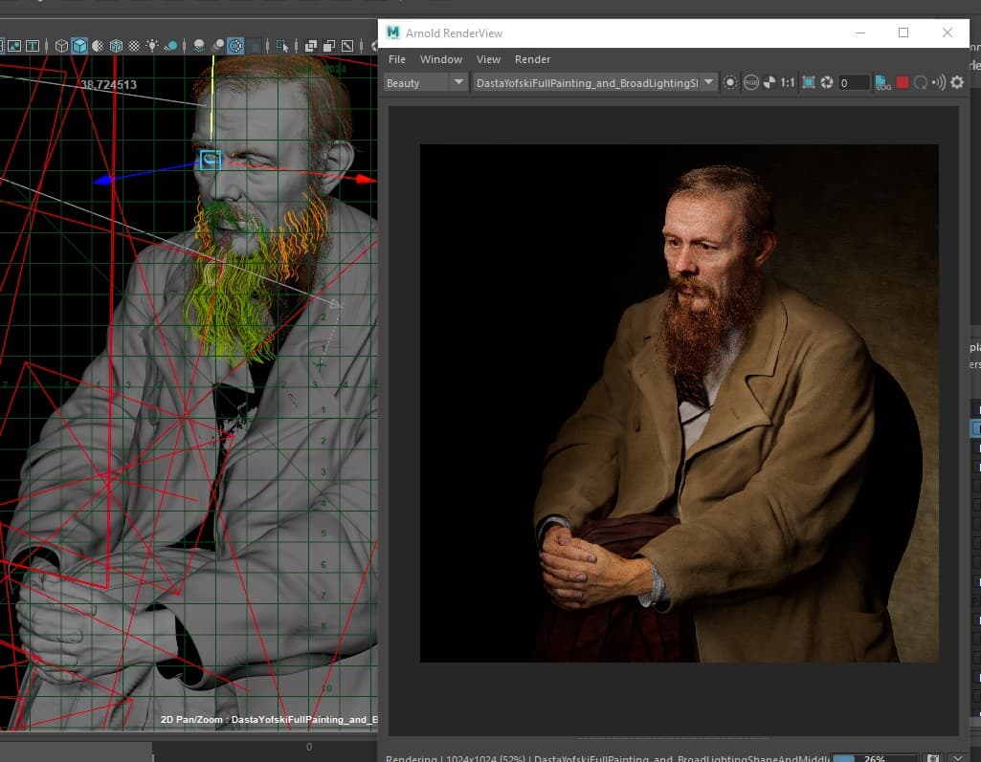Toggle use all lights bulb icon
This screenshot has width=981, height=762.
coord(152,46)
